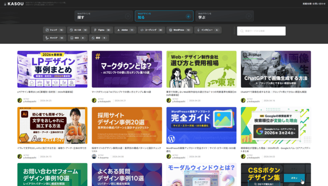Image resolution: width=328 pixels, height=186 pixels.
Task: Open the ChatGPTで画像生成する方法 thumbnail
Action: [x=276, y=69]
